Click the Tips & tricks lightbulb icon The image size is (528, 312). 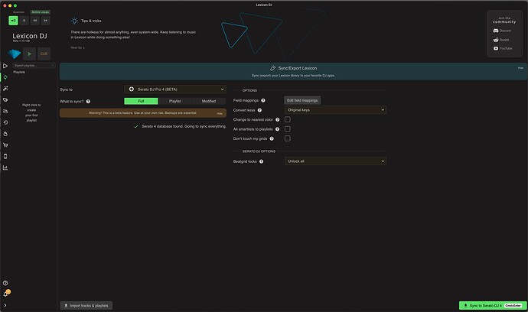click(74, 21)
